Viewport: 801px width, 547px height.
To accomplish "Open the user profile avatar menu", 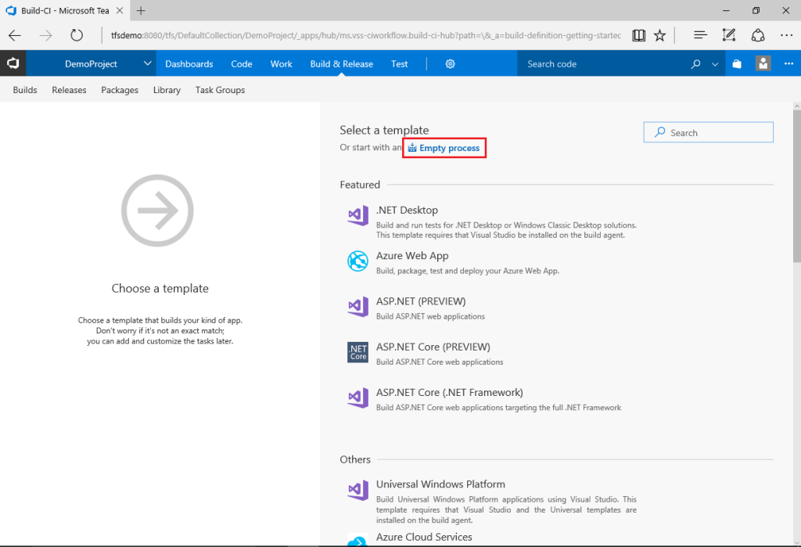I will coord(763,63).
